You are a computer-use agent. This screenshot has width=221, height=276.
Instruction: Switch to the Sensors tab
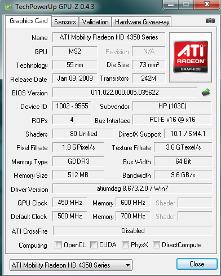pyautogui.click(x=65, y=22)
